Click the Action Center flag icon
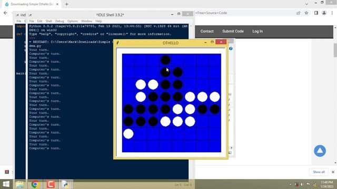The image size is (337, 189). [309, 184]
